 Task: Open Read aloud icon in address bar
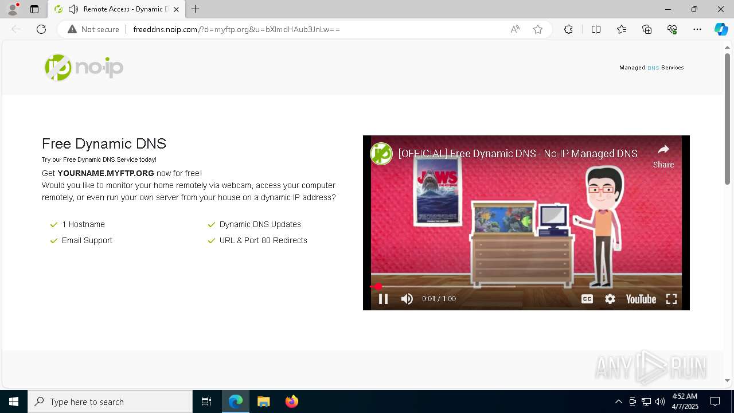[x=515, y=29]
